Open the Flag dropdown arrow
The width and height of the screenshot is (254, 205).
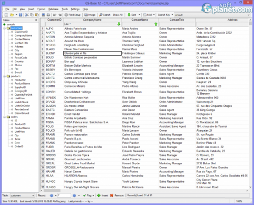93,195
